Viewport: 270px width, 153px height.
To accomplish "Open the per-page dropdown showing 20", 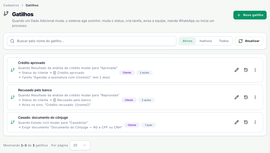I will [x=80, y=145].
